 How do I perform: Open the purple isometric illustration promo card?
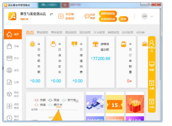point(95,104)
